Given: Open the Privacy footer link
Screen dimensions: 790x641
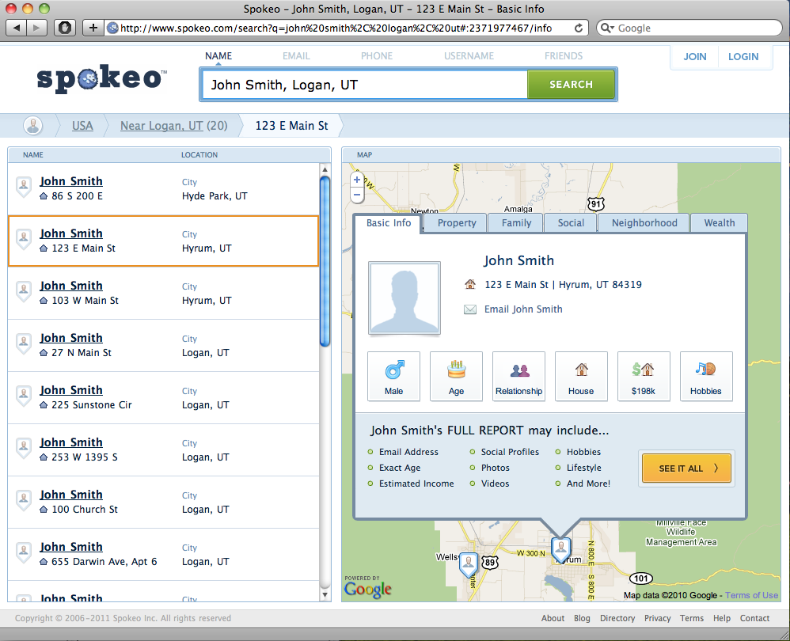Looking at the screenshot, I should pyautogui.click(x=658, y=618).
